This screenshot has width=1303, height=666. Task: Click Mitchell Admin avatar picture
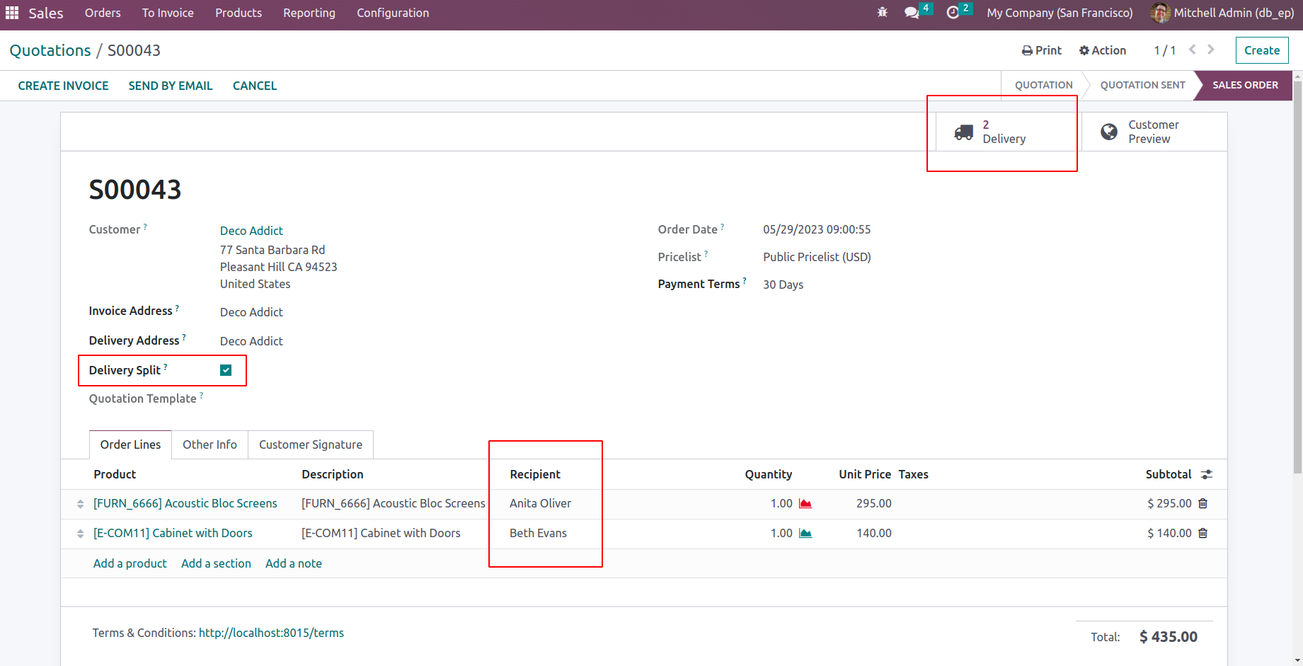click(1160, 13)
